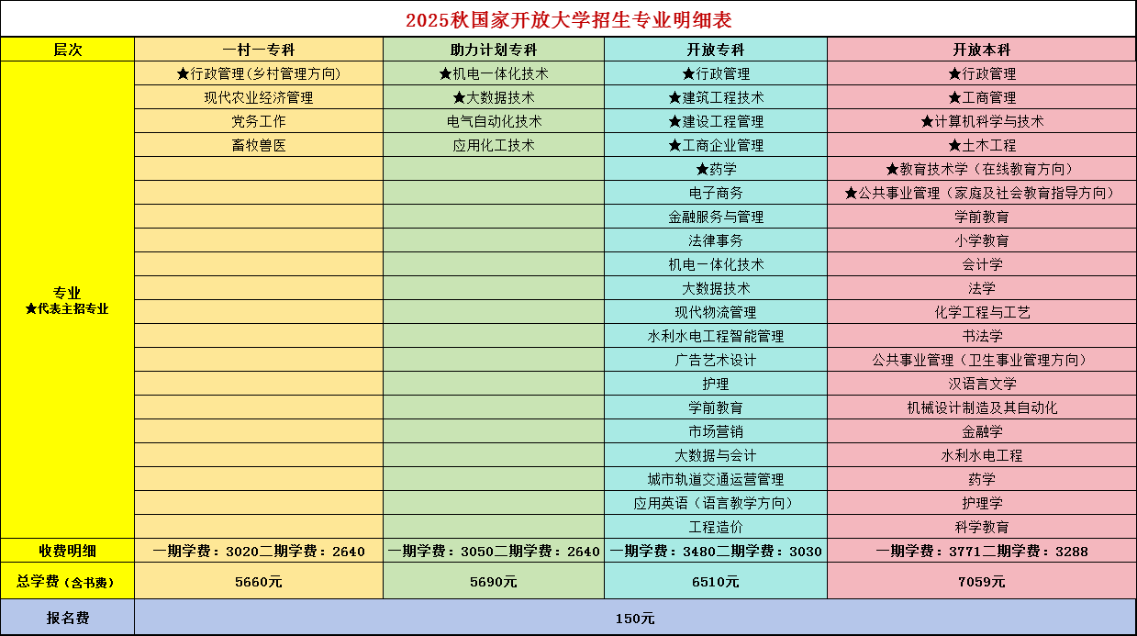Select the 一村一专科 column header cell
Screen dimensions: 1137x636
click(259, 50)
